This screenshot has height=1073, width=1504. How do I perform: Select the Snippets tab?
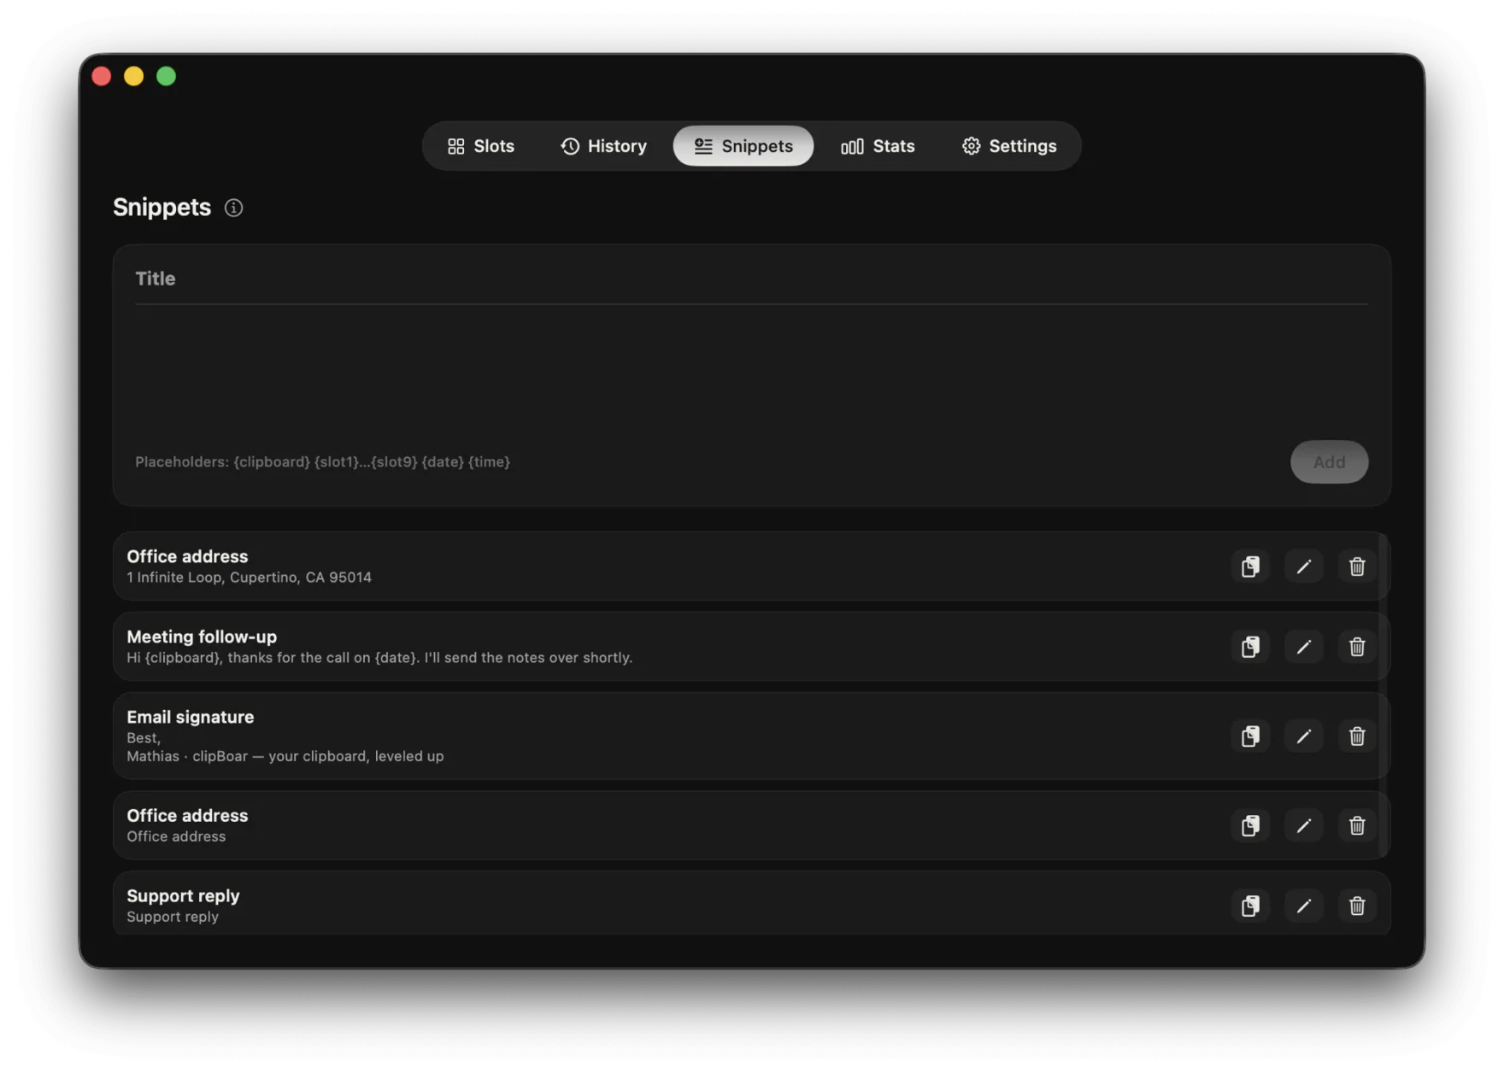click(743, 146)
